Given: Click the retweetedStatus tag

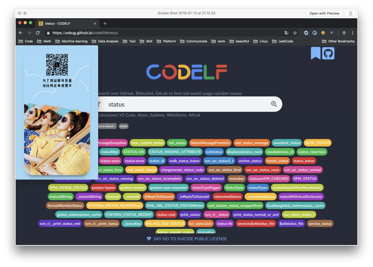Looking at the screenshot, I should (228, 197).
